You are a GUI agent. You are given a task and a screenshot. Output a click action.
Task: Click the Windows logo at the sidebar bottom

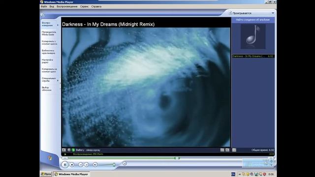[x=50, y=158]
